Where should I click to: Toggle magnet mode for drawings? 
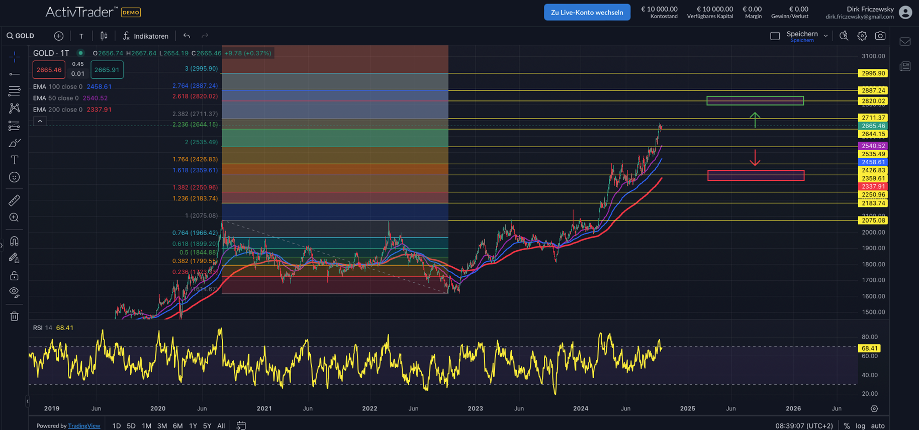click(14, 241)
